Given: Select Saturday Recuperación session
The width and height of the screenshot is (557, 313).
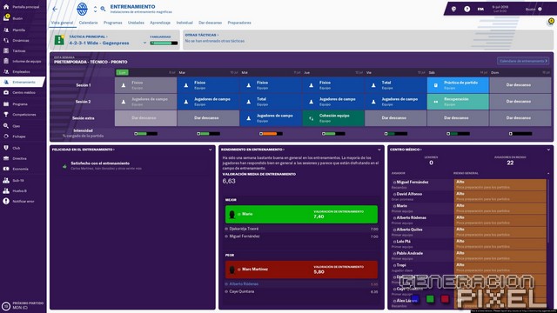Looking at the screenshot, I should (x=459, y=102).
